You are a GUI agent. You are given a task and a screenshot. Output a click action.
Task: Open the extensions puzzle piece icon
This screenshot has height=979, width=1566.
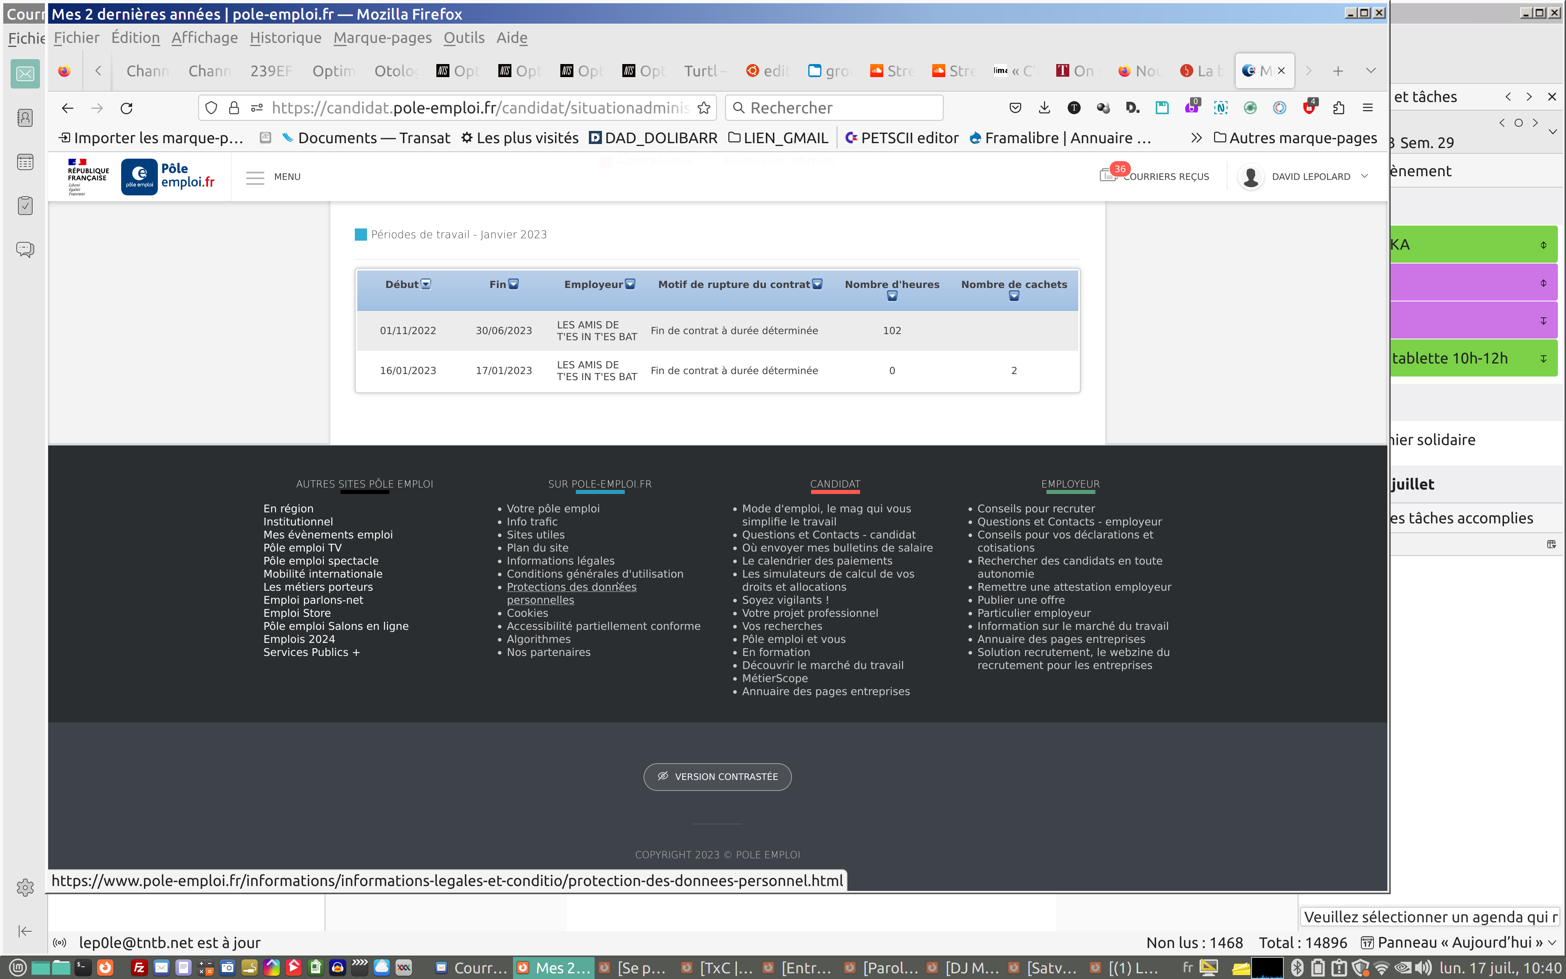1338,108
